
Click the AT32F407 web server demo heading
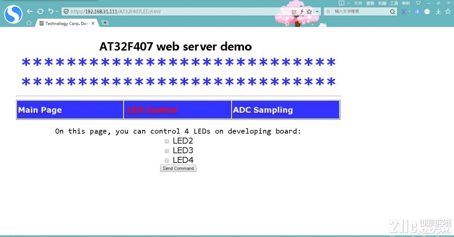175,46
